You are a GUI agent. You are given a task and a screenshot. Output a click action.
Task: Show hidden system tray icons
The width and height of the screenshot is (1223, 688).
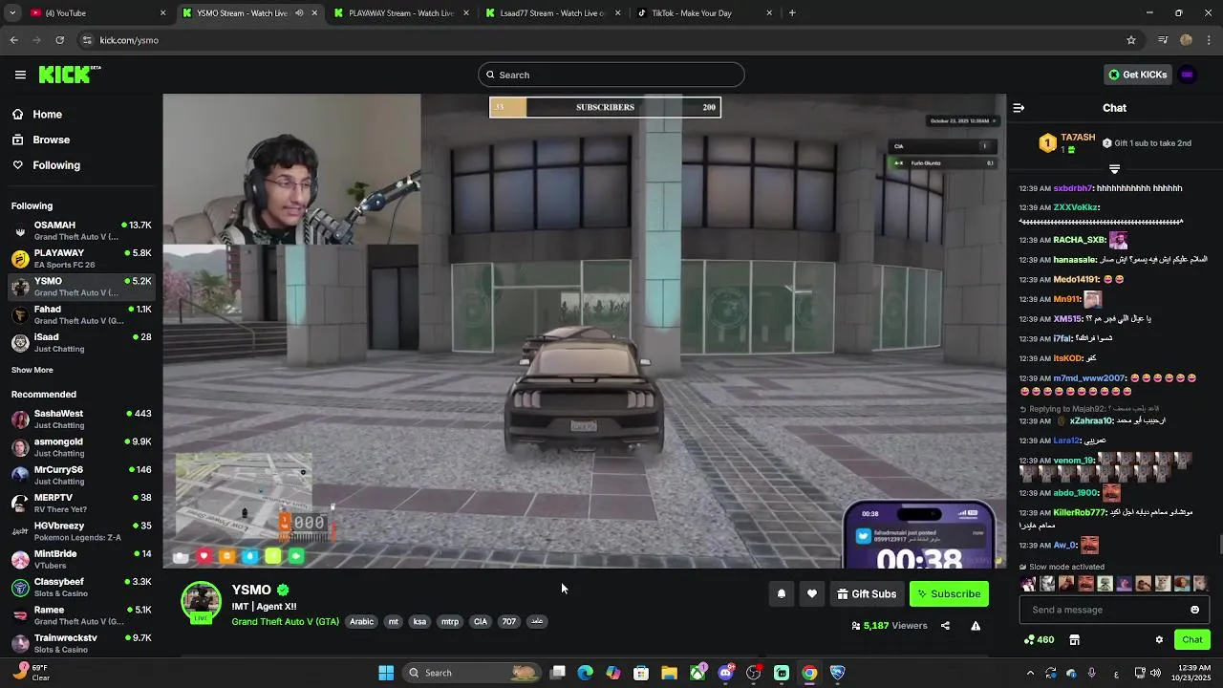[x=1030, y=673]
